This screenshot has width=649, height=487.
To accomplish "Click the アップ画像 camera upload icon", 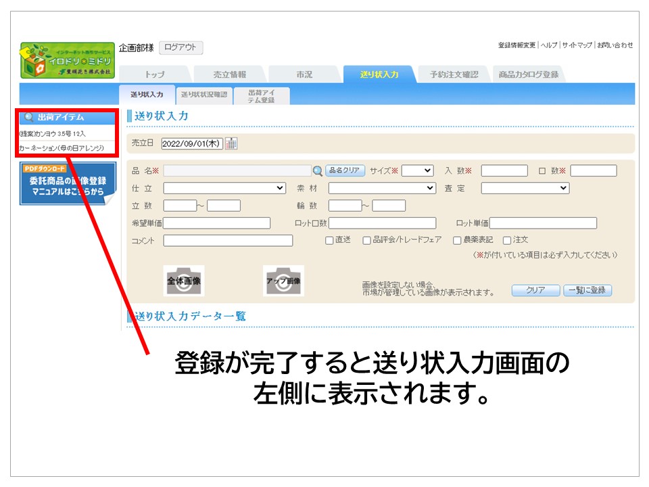I will tap(283, 281).
